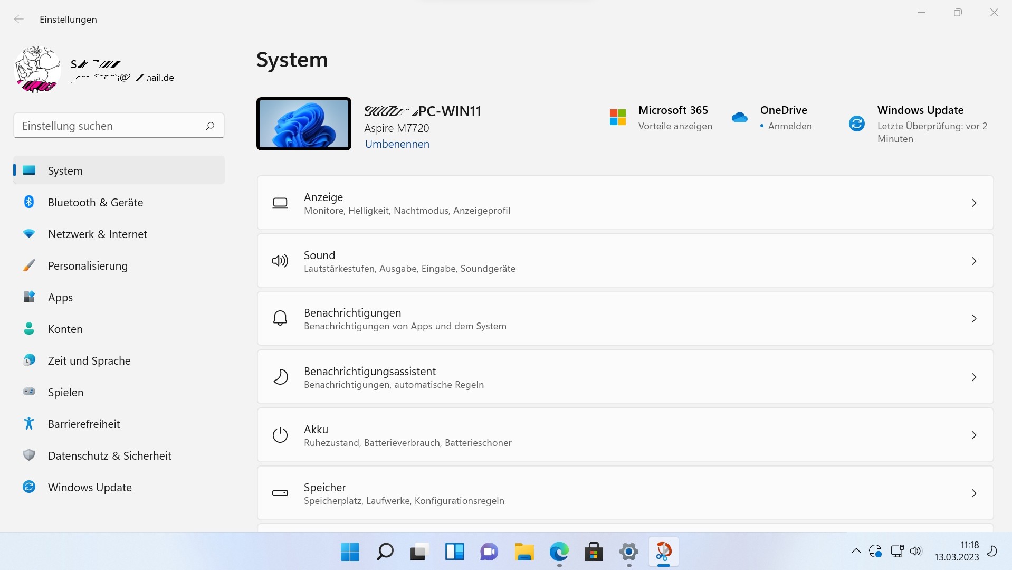This screenshot has width=1012, height=570.
Task: Open taskbar Search magnifier
Action: click(385, 552)
